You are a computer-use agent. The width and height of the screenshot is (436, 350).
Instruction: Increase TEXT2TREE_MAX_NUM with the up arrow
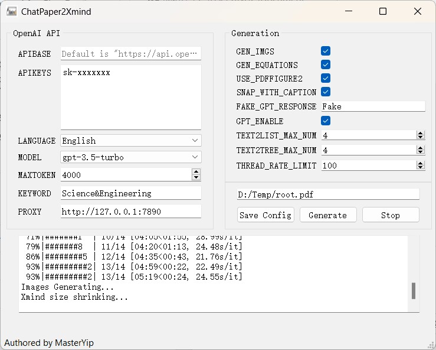click(420, 148)
